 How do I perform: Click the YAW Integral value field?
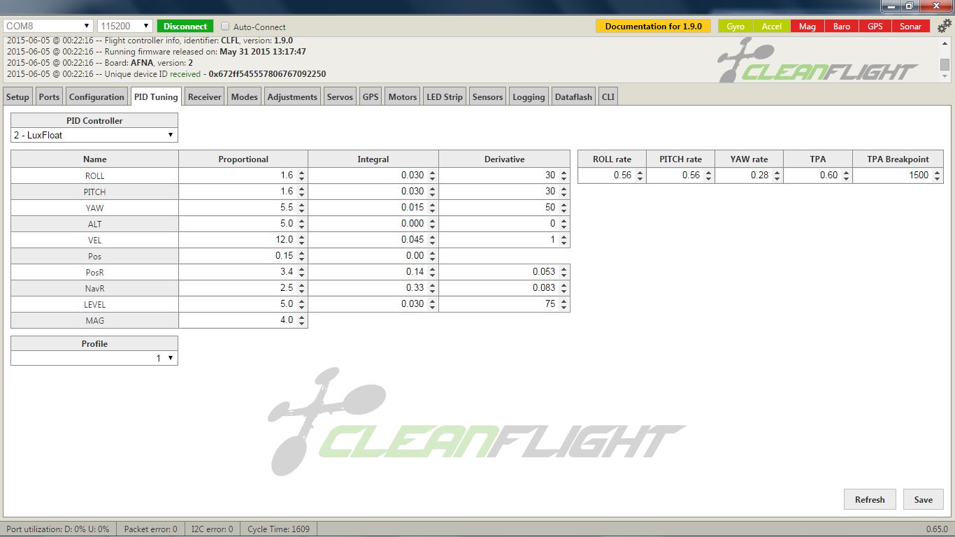(x=373, y=208)
